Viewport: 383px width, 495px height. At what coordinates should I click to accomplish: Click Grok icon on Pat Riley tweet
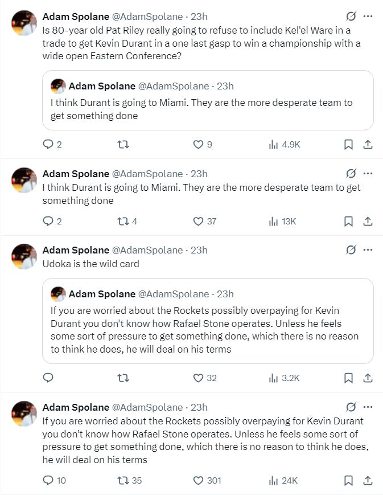click(351, 17)
